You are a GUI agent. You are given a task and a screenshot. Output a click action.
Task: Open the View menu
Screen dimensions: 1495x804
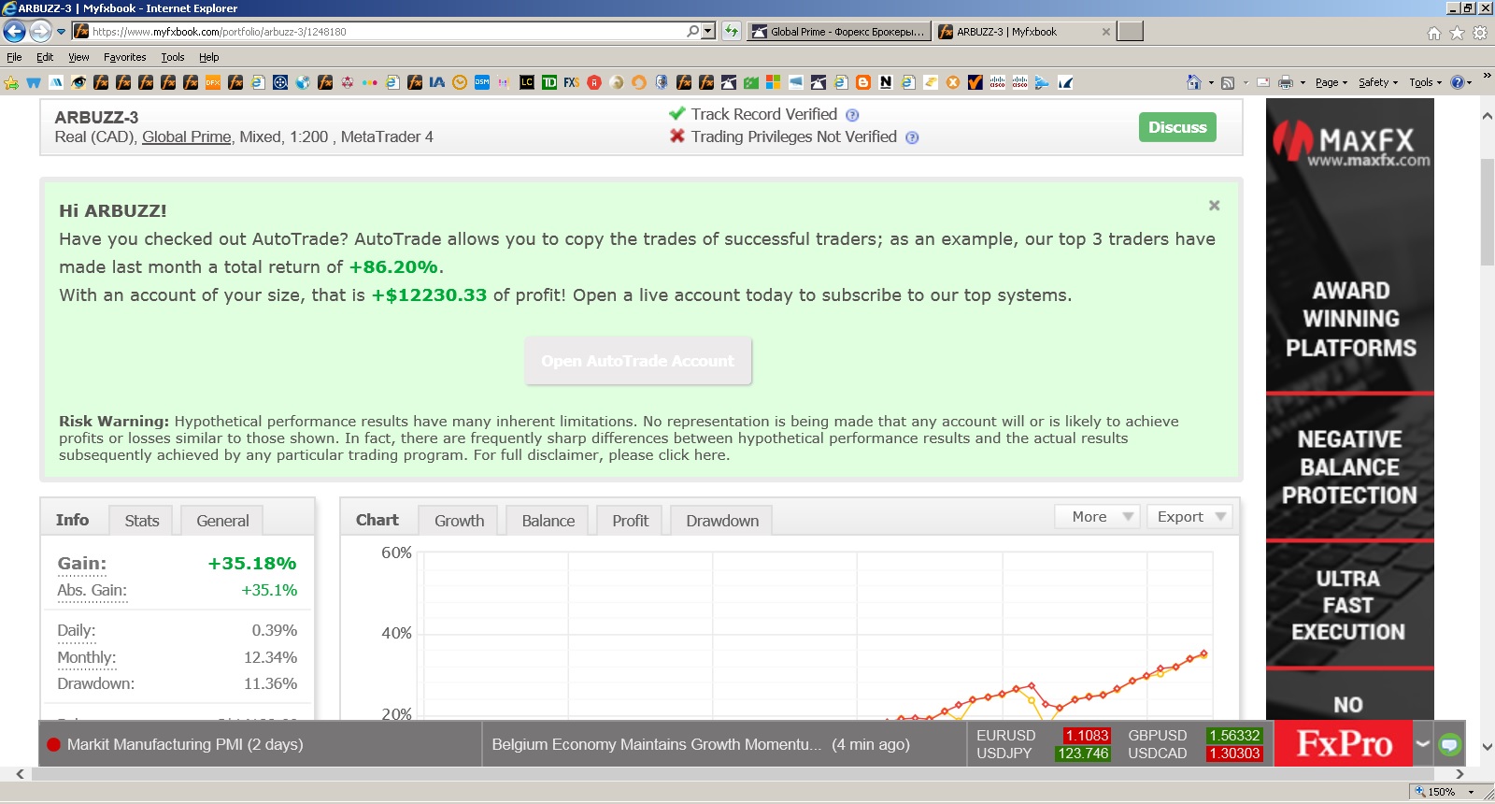78,57
